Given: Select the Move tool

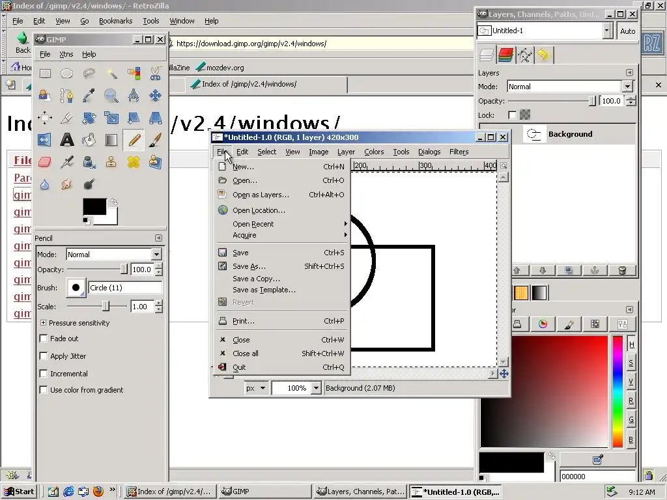Looking at the screenshot, I should tap(155, 96).
